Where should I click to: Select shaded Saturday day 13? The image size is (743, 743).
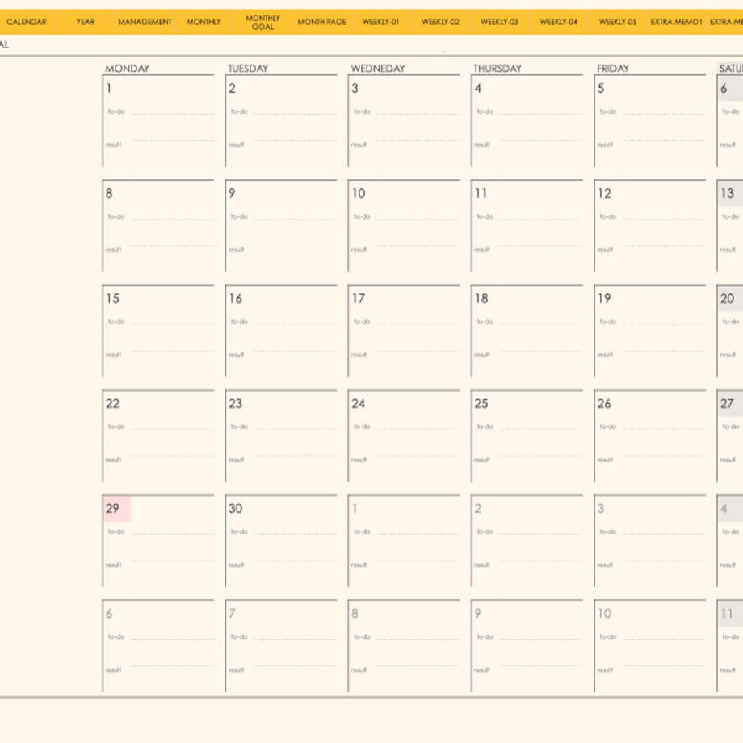(728, 193)
